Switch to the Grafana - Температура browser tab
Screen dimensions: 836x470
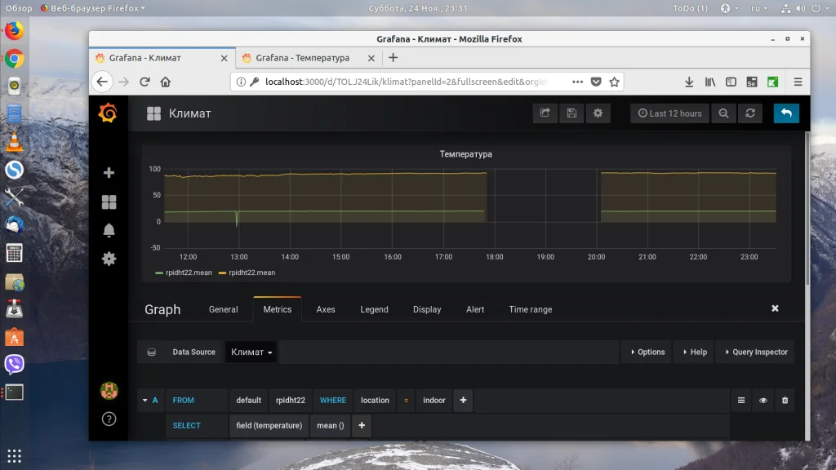(x=302, y=58)
